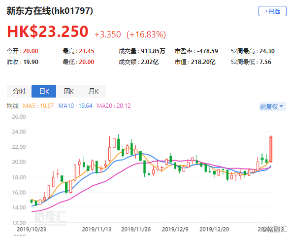Click the 2019/11/13 date axis label
The image size is (291, 236).
97,229
